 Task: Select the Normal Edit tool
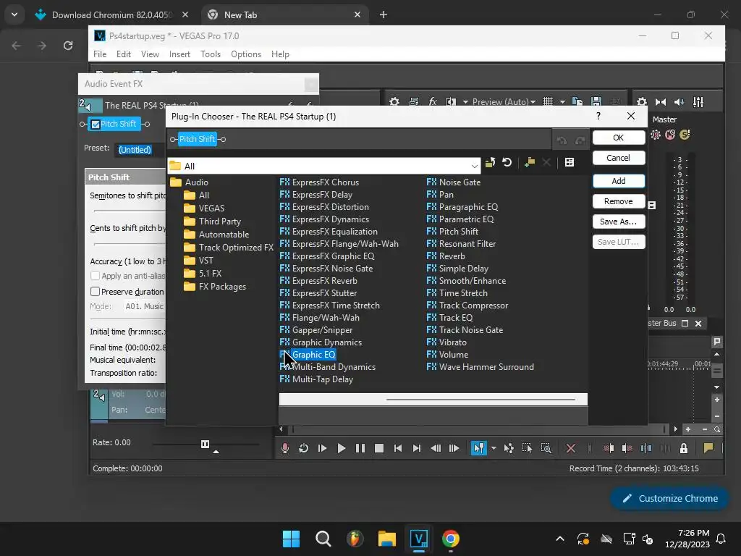pos(479,447)
